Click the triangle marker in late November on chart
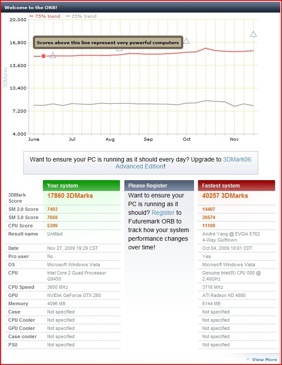The image size is (282, 365). (x=253, y=34)
